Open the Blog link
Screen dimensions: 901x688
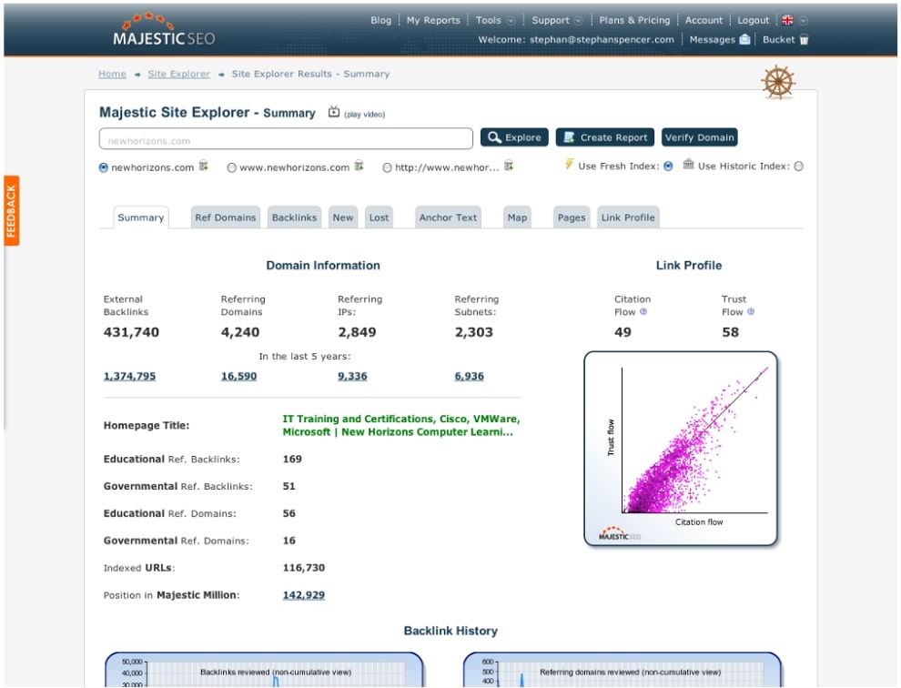[381, 20]
